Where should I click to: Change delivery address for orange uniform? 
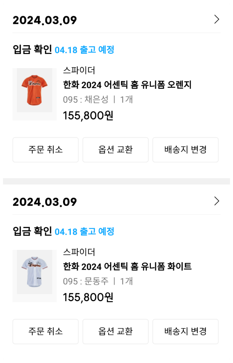[x=185, y=150]
